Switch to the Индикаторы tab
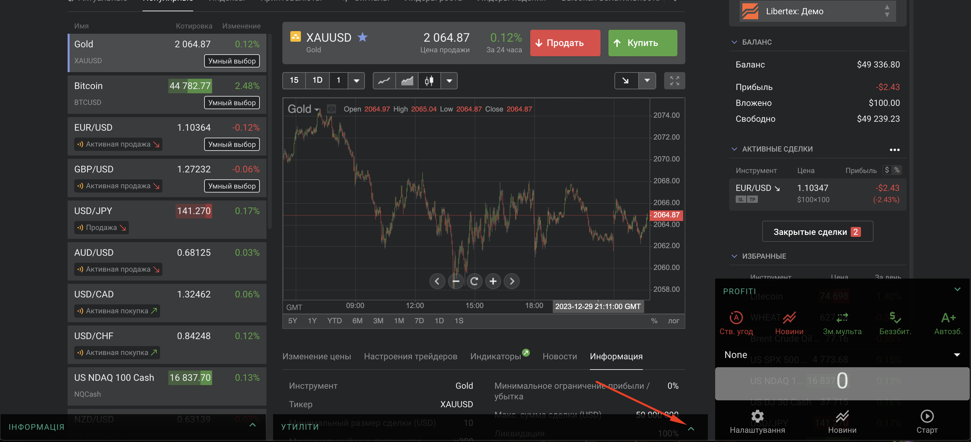Screen dimensions: 971x442 click(495, 356)
